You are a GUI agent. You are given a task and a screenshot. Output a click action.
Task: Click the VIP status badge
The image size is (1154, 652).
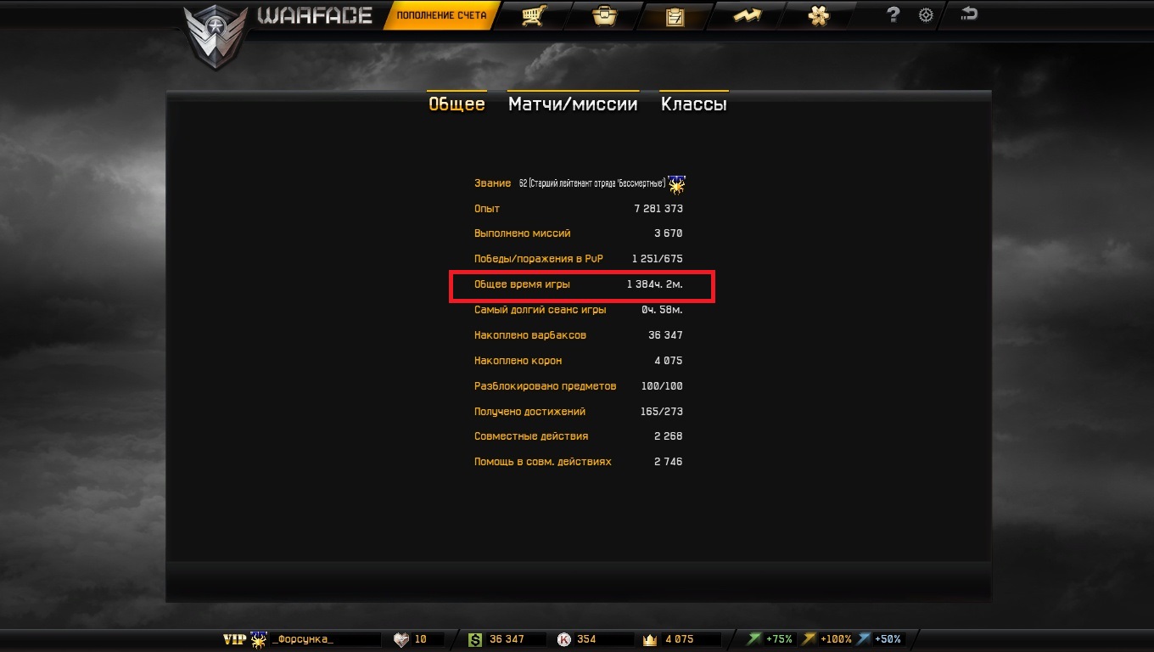(234, 639)
